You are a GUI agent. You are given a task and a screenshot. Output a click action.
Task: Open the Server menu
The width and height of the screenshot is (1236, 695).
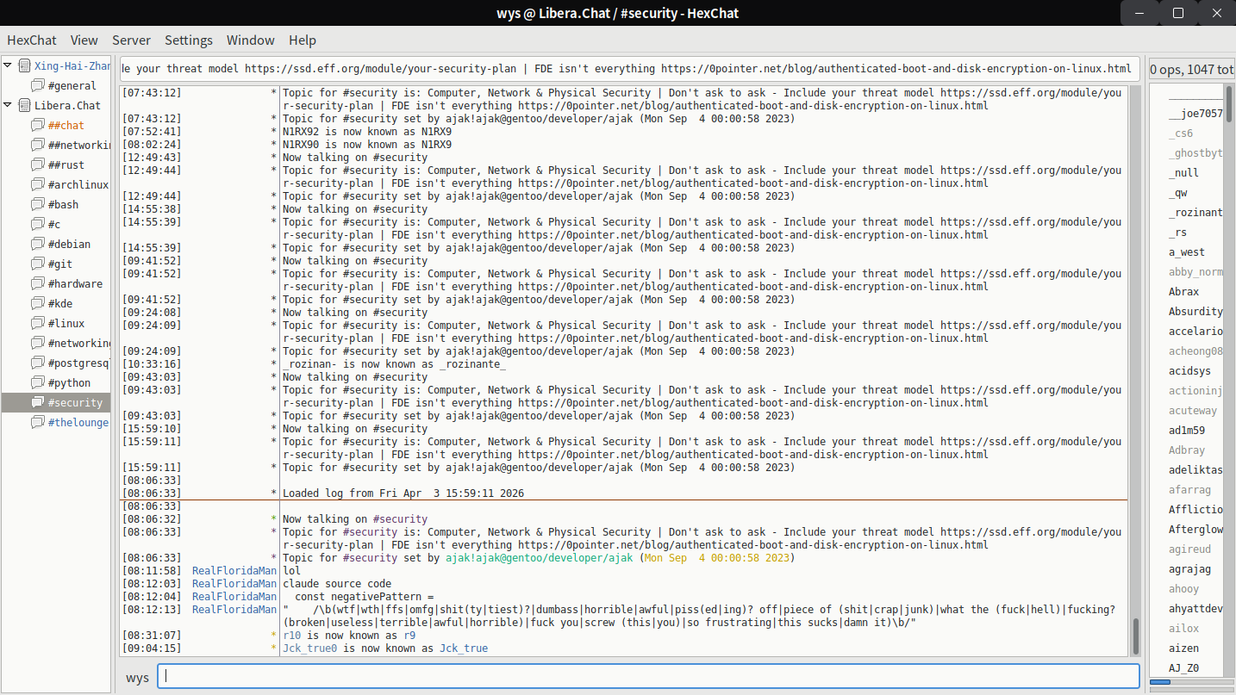coord(131,40)
